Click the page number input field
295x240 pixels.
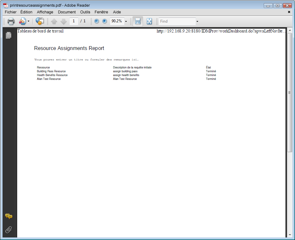[74, 21]
